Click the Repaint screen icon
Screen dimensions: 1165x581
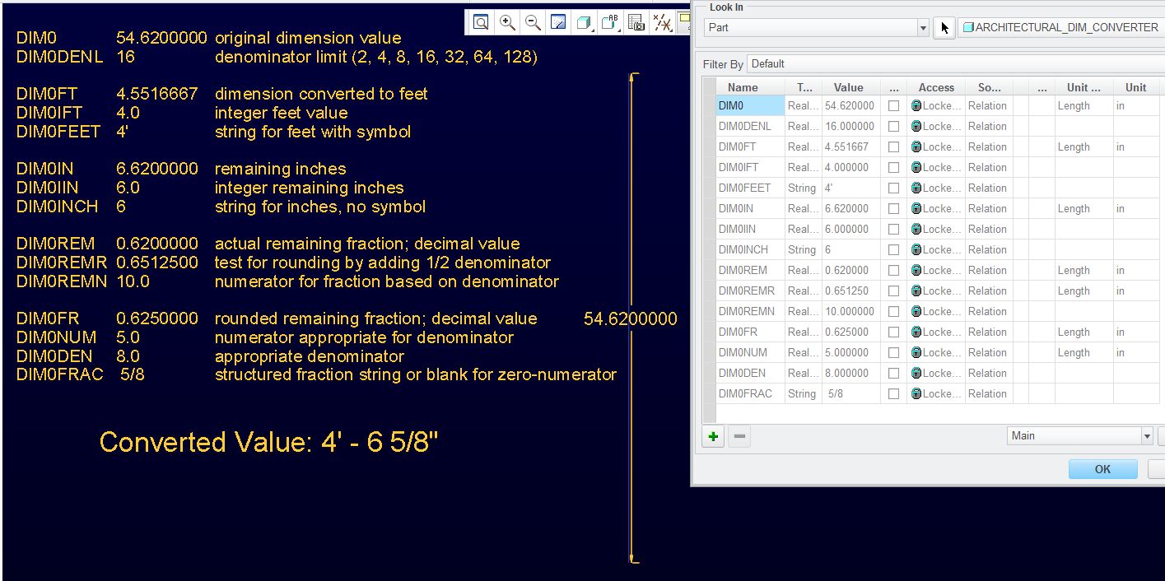[x=558, y=23]
